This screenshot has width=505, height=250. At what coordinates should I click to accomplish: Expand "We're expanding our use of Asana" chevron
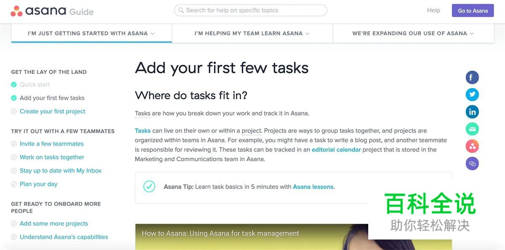(472, 34)
